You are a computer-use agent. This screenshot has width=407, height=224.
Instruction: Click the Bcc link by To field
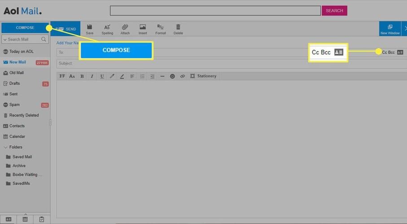391,52
